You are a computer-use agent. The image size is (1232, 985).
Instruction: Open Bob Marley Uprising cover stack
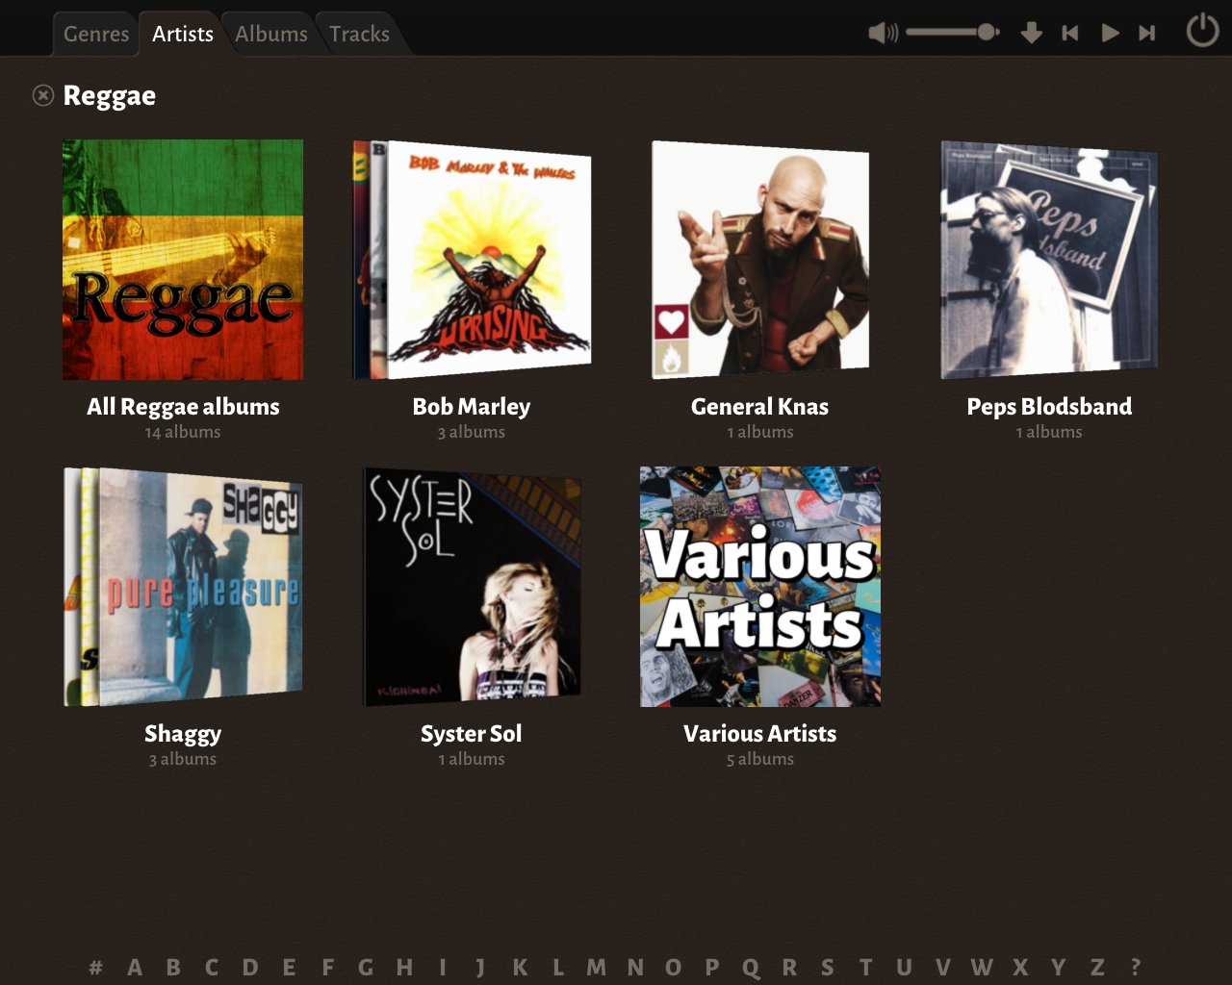click(472, 260)
